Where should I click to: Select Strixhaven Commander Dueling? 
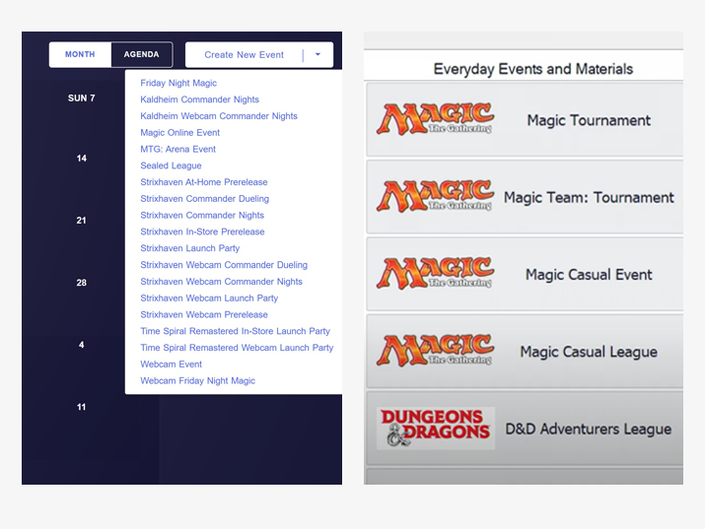pos(204,198)
